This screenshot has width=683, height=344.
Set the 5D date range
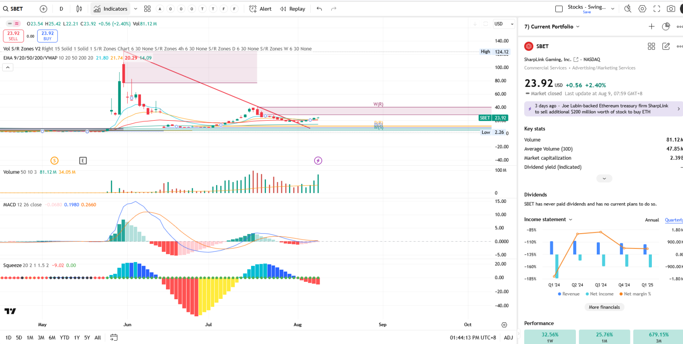tap(19, 338)
